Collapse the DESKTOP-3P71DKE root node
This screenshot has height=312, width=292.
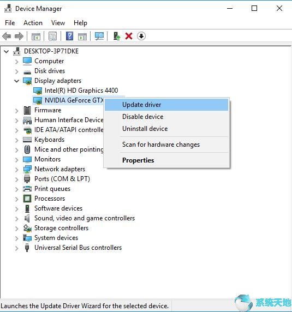point(7,51)
